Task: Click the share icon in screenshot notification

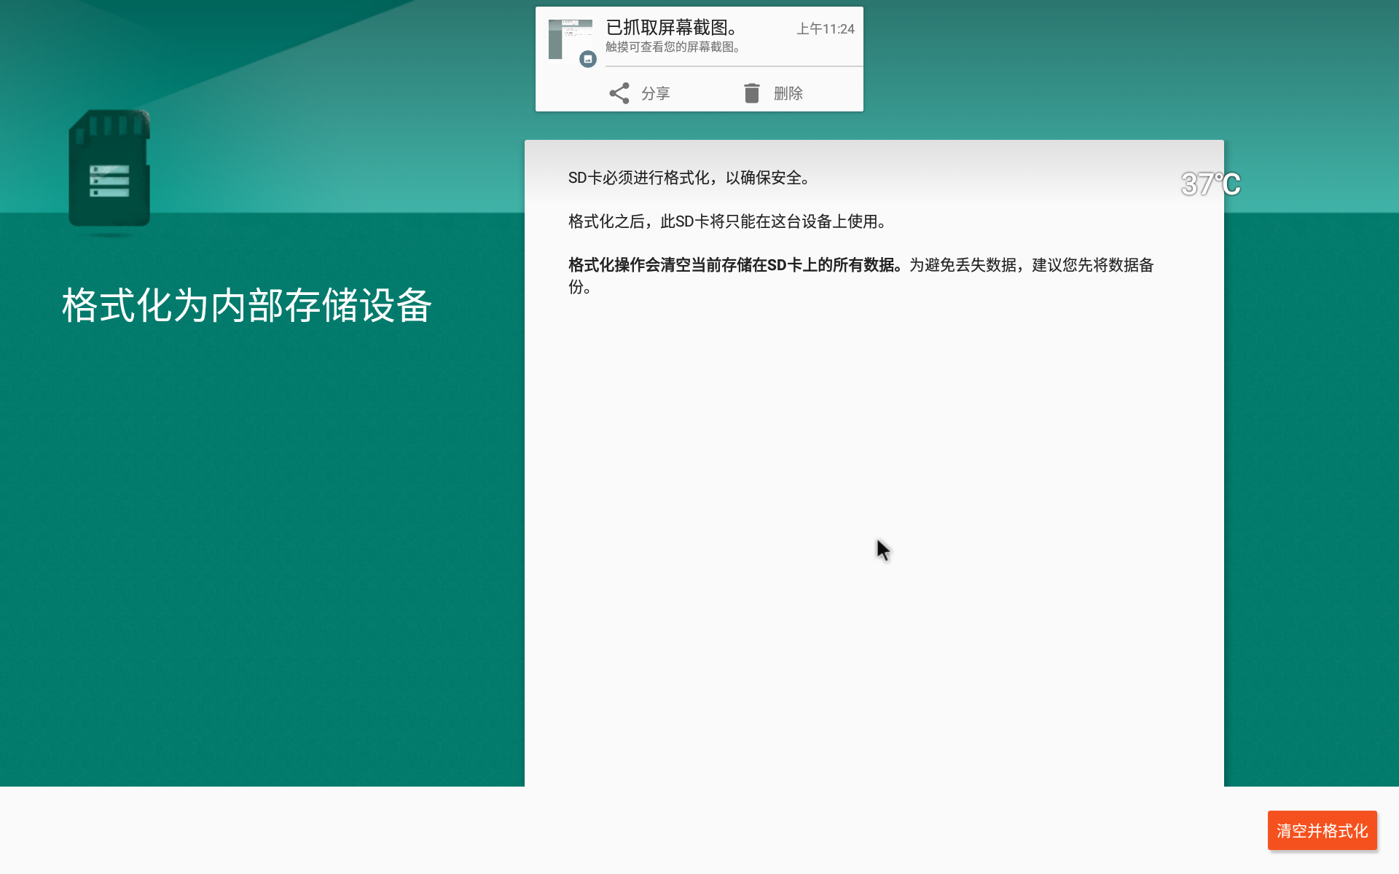Action: coord(619,93)
